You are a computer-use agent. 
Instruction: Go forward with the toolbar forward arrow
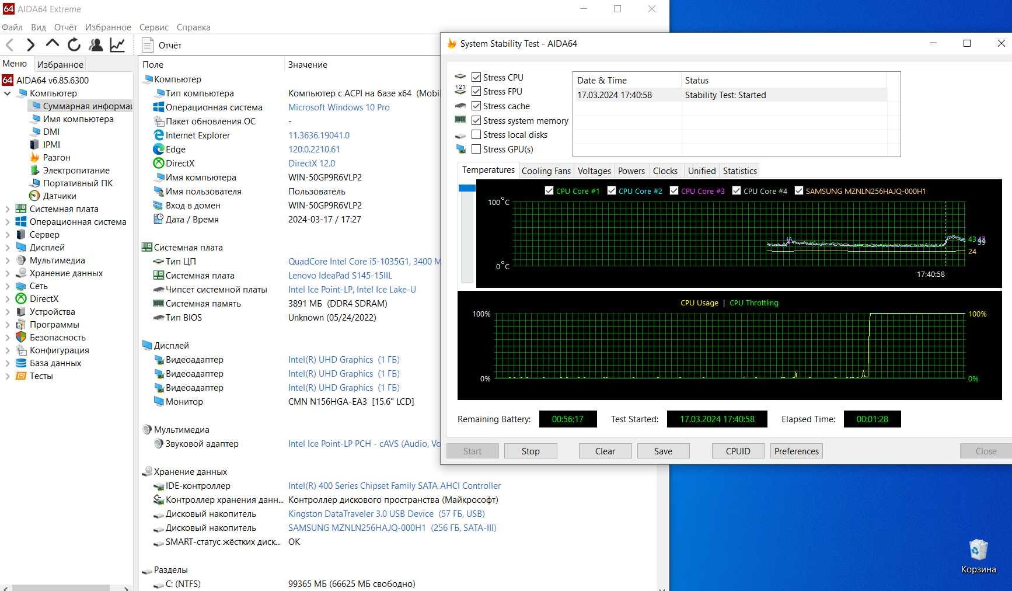click(31, 45)
